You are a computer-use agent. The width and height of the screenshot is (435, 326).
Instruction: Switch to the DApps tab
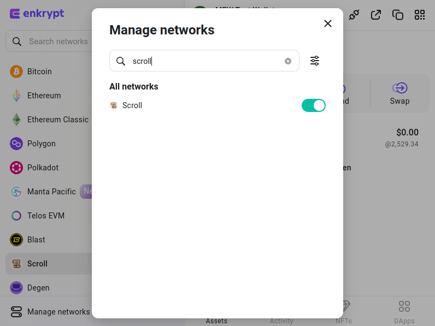[x=404, y=312]
